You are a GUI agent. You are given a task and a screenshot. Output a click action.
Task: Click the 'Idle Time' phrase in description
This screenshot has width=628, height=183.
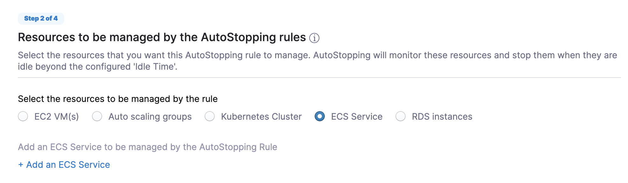tap(154, 66)
